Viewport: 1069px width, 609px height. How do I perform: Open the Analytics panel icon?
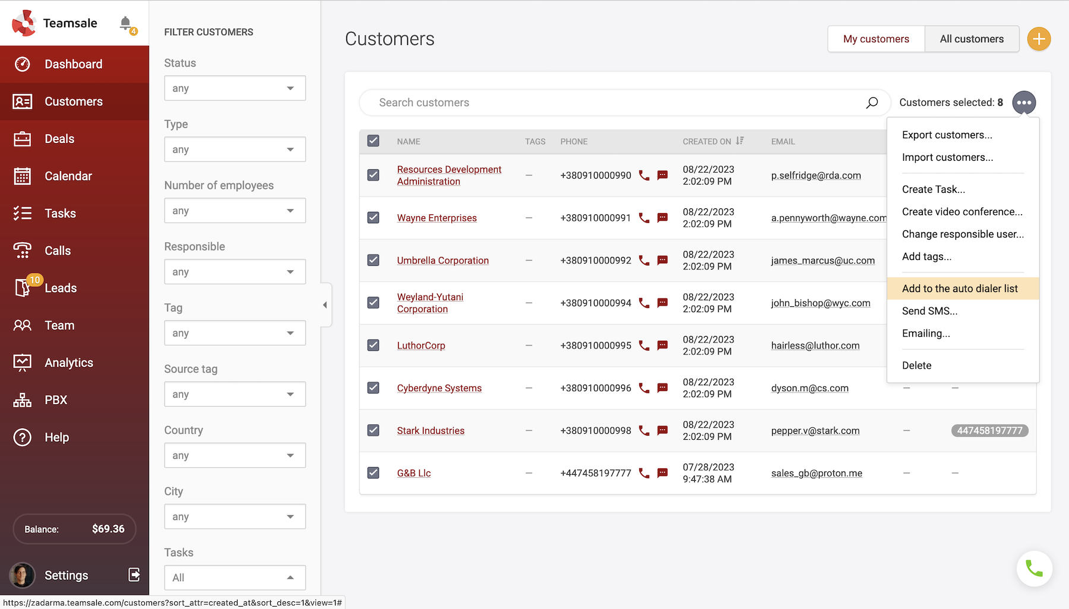pyautogui.click(x=22, y=362)
